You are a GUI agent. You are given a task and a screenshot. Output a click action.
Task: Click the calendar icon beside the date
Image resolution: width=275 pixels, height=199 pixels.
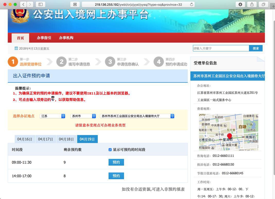coord(16,48)
